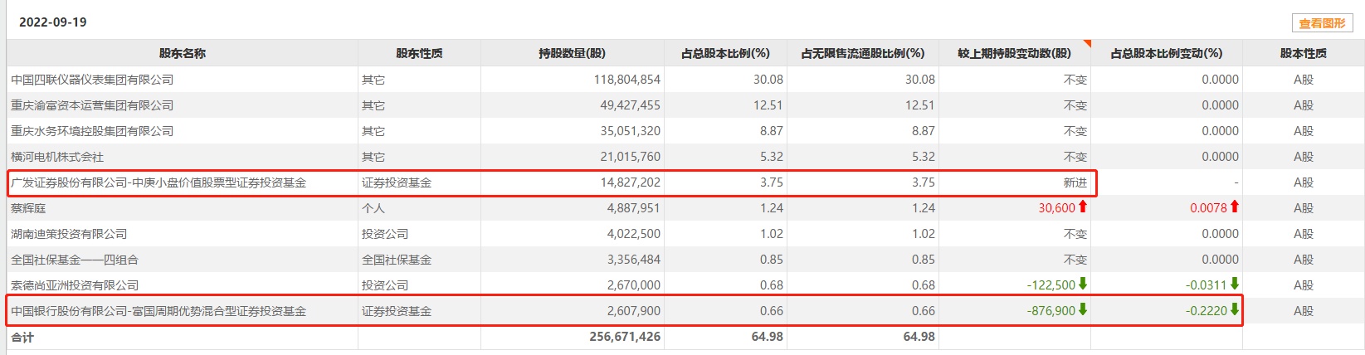This screenshot has width=1365, height=355.
Task: Click the green down arrow beside -122,500
Action: point(1083,284)
